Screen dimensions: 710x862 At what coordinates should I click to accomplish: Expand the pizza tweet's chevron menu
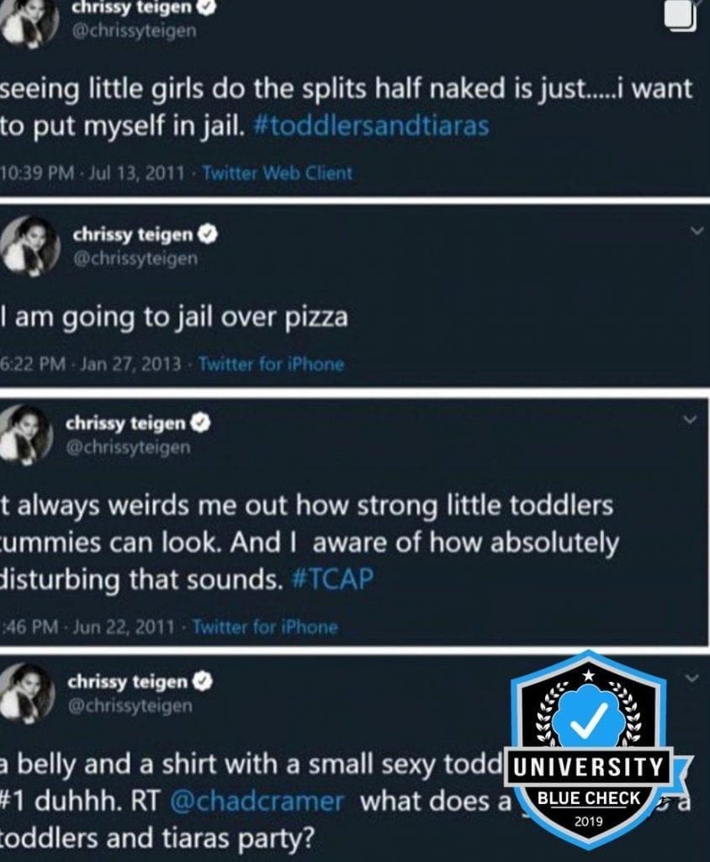[697, 231]
